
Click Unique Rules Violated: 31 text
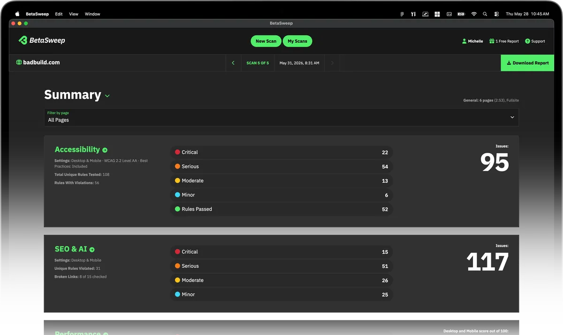77,268
